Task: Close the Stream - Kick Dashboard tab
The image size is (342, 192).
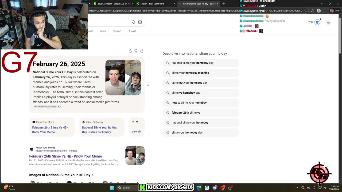Action: click(x=175, y=3)
